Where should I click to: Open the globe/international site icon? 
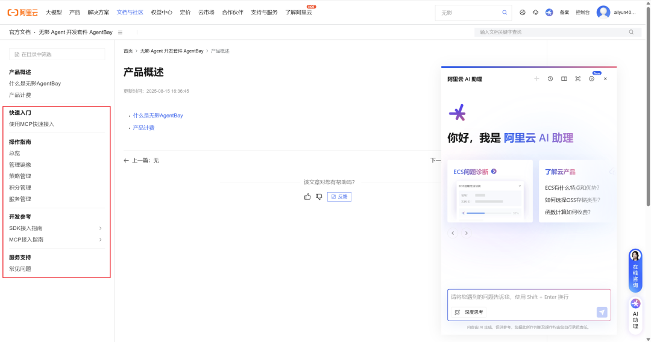pos(522,13)
